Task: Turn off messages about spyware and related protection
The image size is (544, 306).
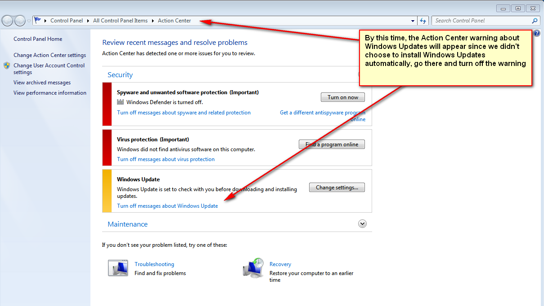Action: pyautogui.click(x=184, y=113)
